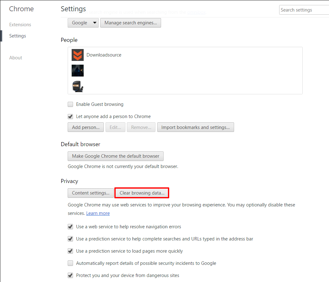
Task: Toggle prediction service for searches and URLs
Action: 70,239
